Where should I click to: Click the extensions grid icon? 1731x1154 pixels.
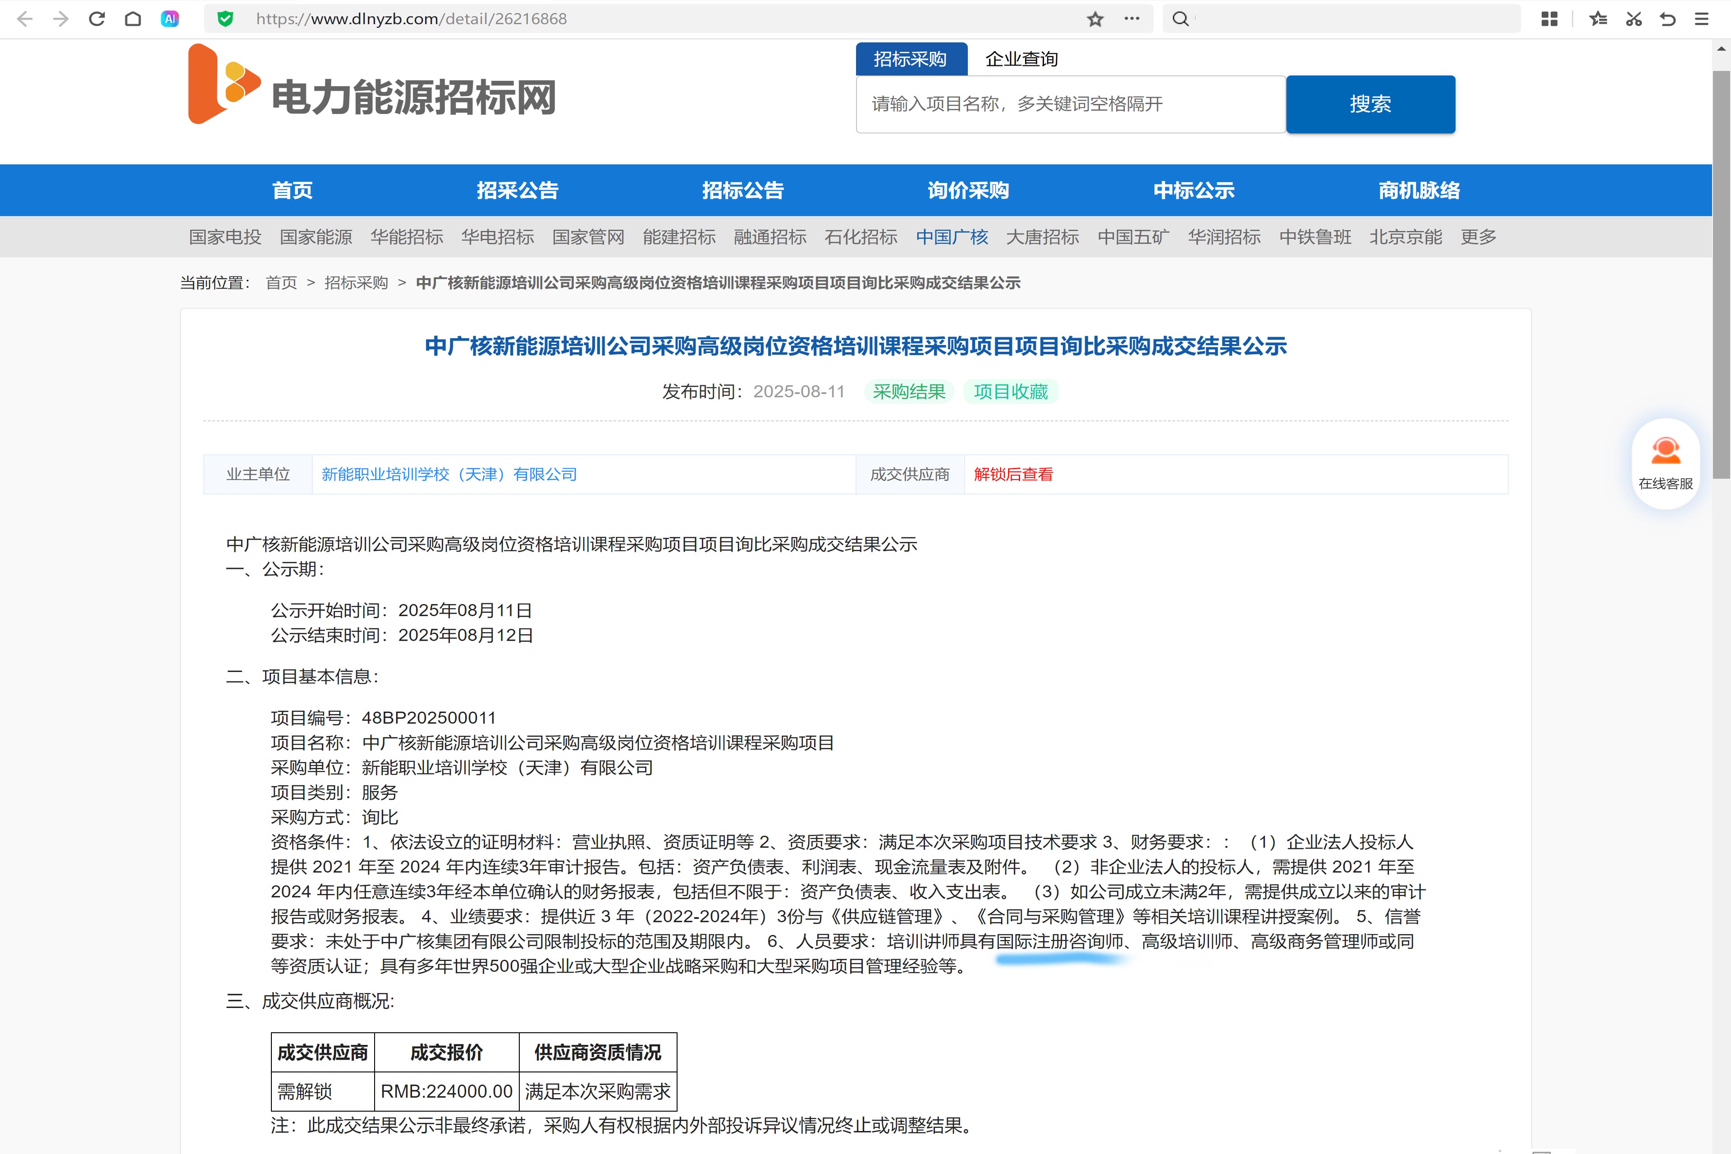tap(1549, 19)
